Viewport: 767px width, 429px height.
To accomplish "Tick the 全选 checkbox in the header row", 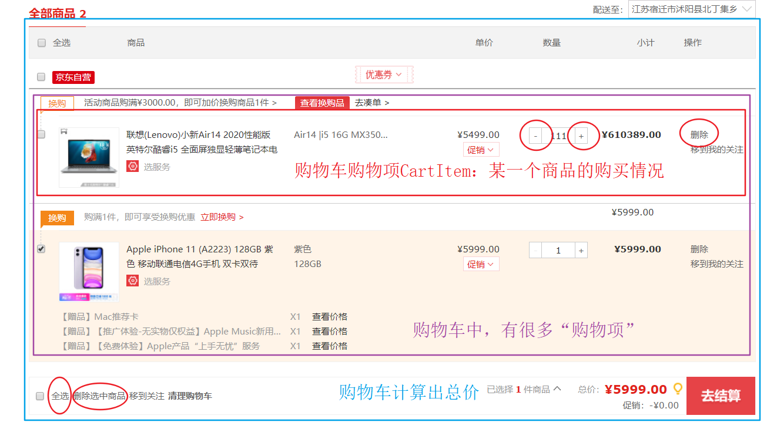I will pos(42,43).
